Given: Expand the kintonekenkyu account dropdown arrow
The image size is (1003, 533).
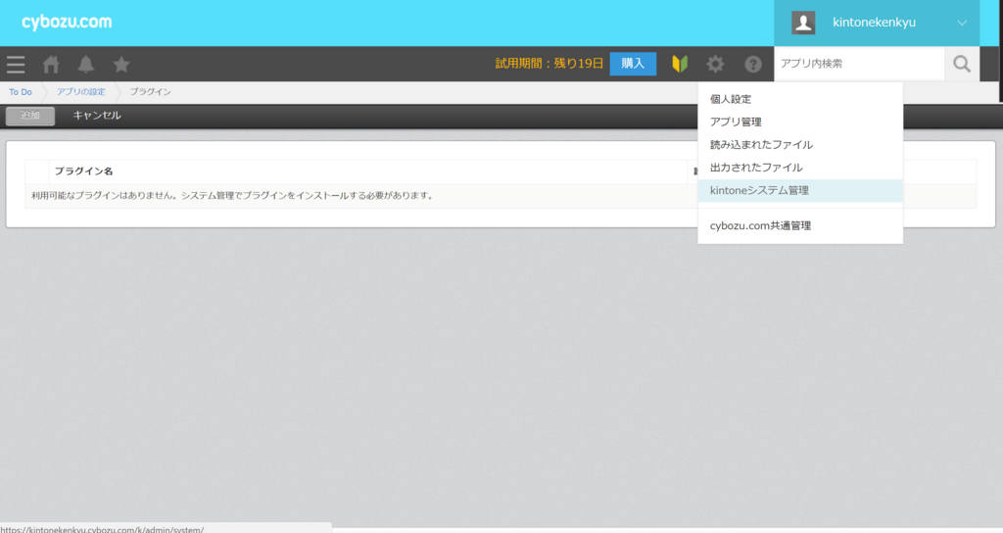Looking at the screenshot, I should [962, 24].
